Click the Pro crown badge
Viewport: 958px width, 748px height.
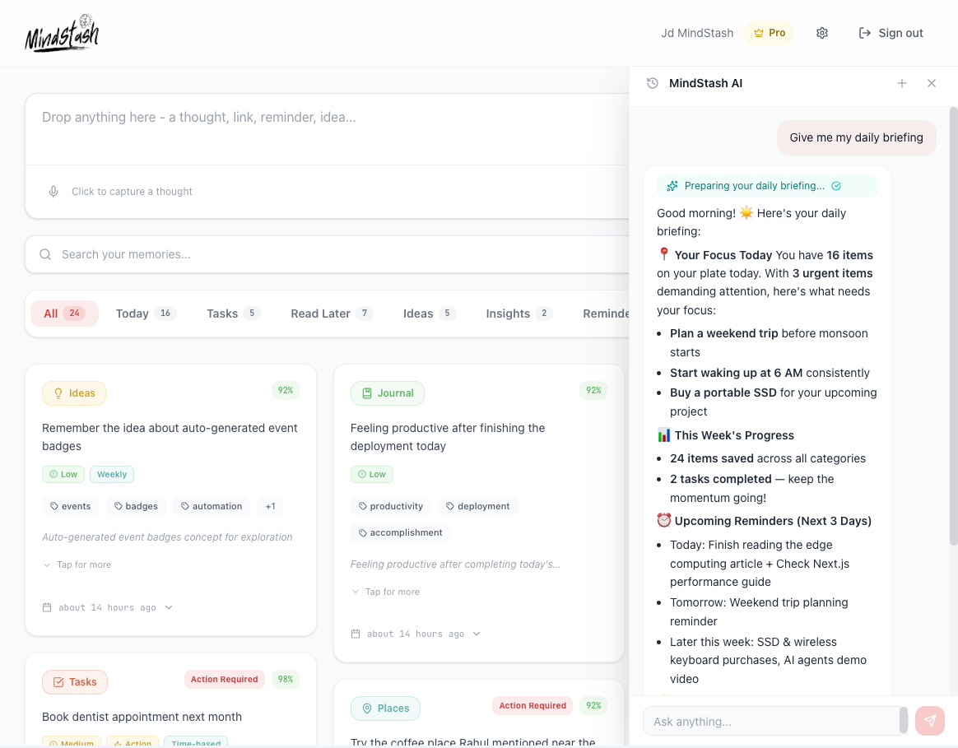[769, 33]
